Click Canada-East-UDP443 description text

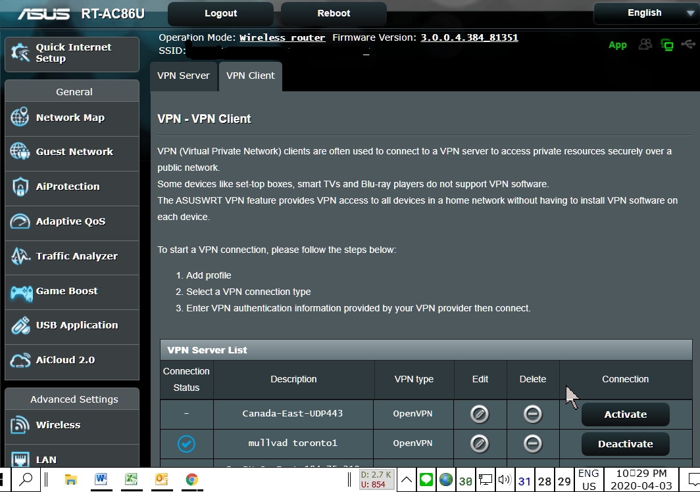pos(293,414)
